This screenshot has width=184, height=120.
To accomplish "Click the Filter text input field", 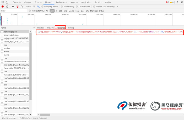I will 13,11.
